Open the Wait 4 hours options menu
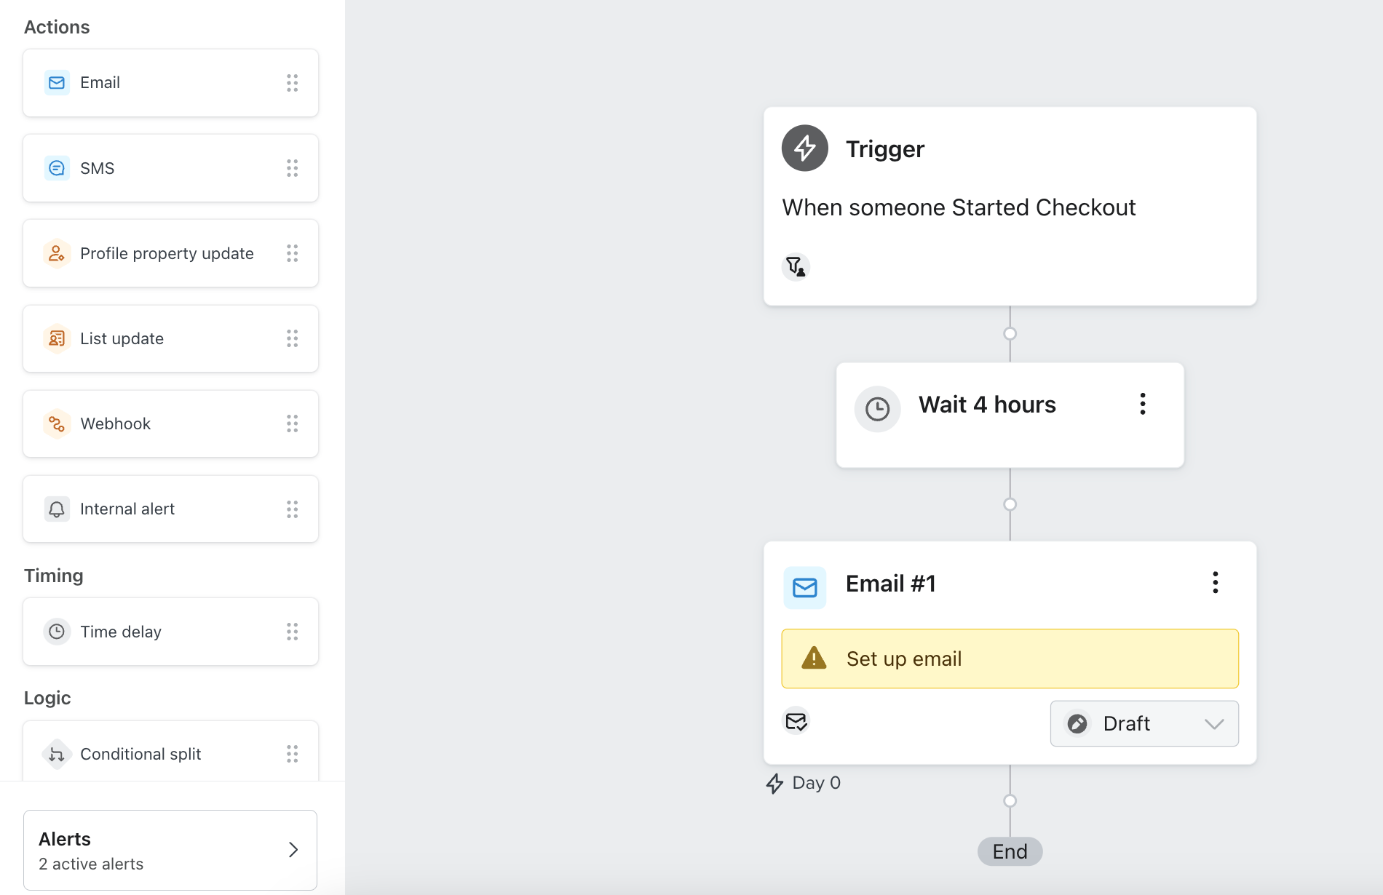Screen dimensions: 1383x895 click(1143, 404)
